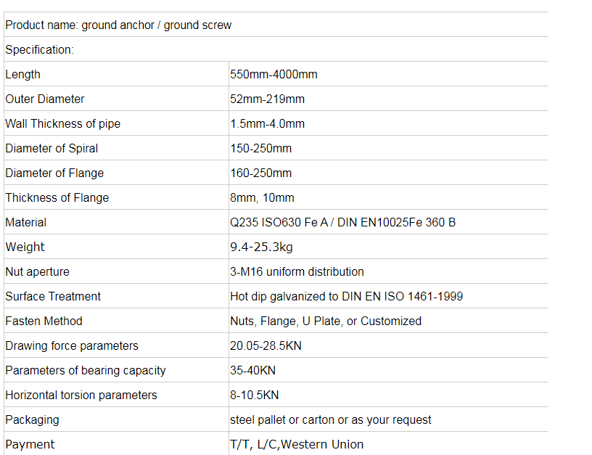
Task: Select the T/T, L/C, Western Union text
Action: [297, 444]
